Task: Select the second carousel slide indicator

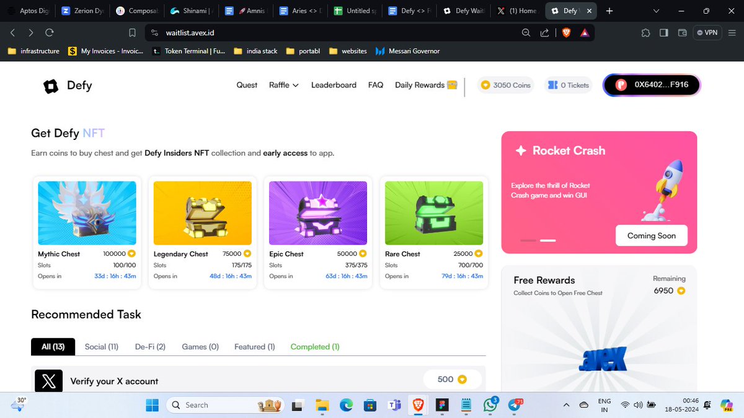Action: click(x=548, y=240)
